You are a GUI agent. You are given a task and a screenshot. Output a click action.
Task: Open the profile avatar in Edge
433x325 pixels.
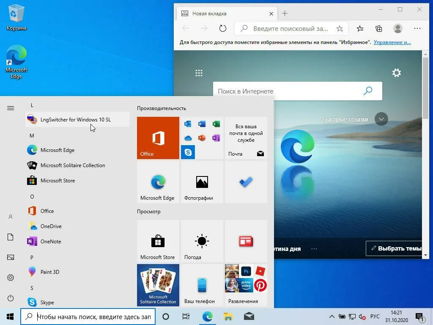tap(397, 28)
